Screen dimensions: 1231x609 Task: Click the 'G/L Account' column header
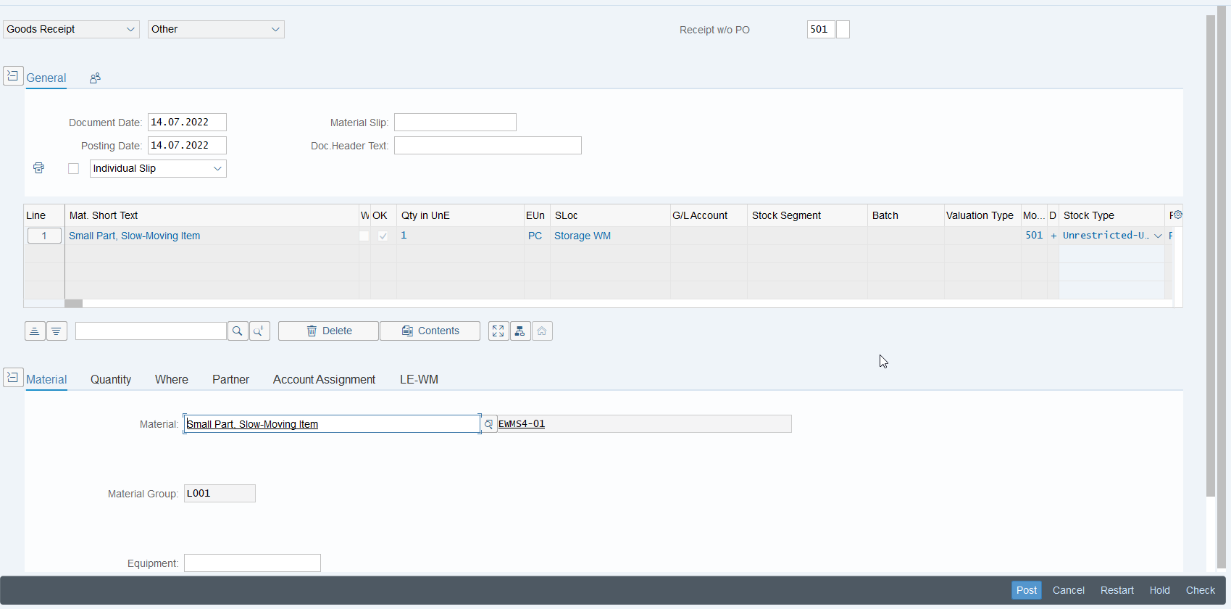709,215
